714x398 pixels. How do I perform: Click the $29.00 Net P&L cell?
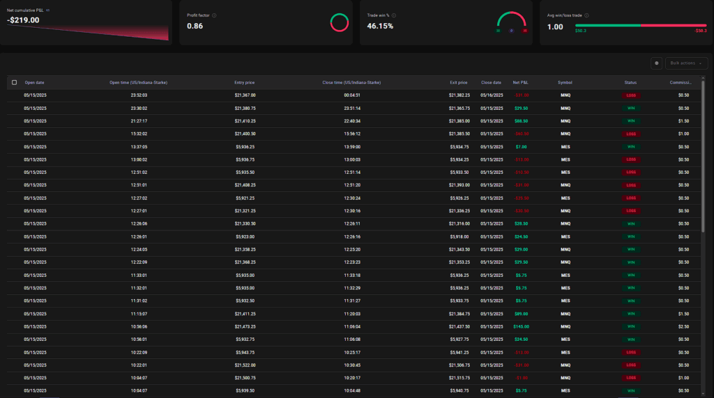pos(521,249)
